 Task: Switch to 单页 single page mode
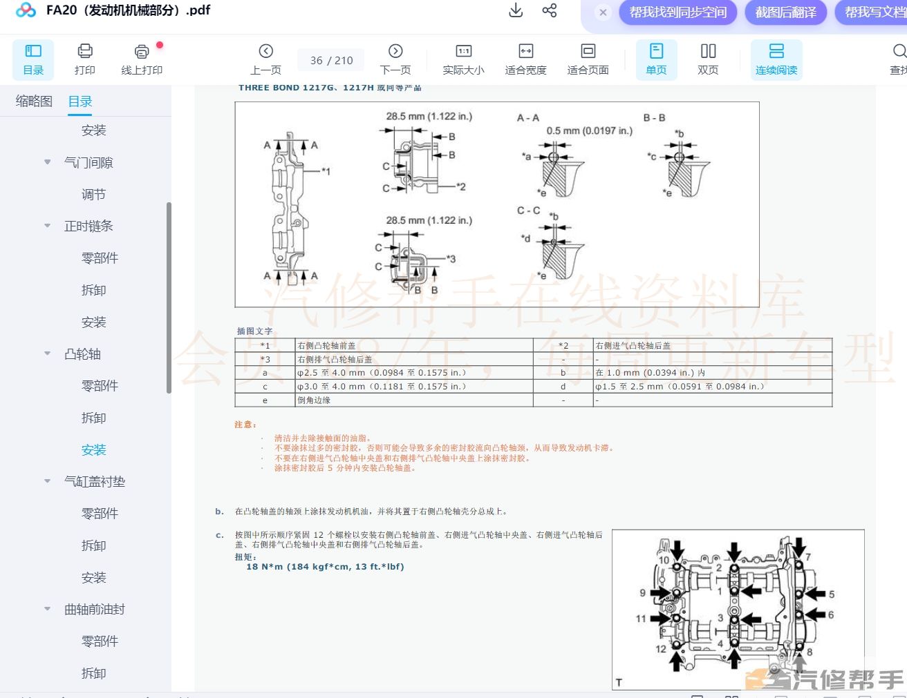coord(656,59)
